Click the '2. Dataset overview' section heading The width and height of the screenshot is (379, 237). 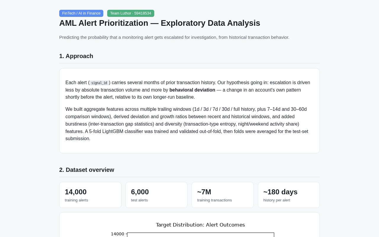pyautogui.click(x=87, y=170)
